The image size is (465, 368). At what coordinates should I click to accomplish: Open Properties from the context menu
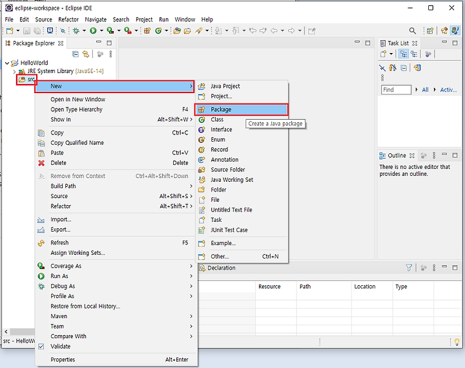click(116, 360)
